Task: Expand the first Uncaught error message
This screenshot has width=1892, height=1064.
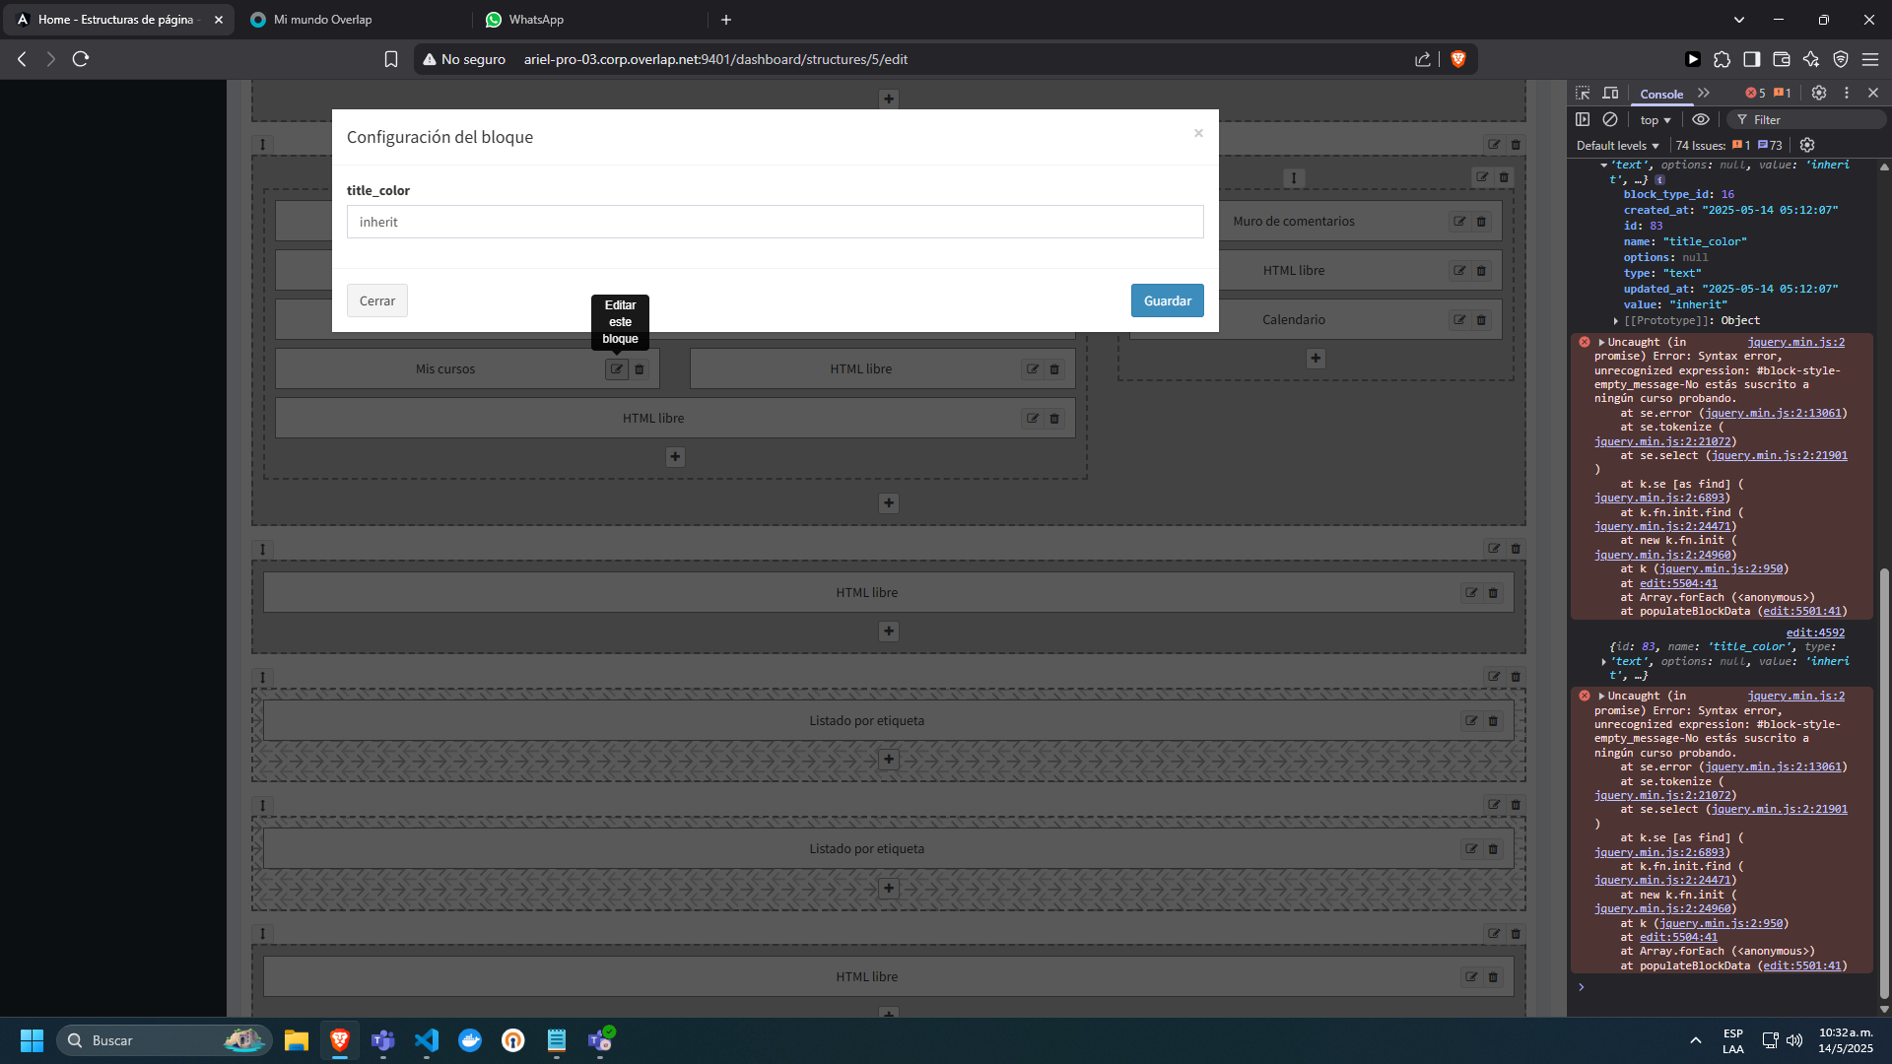Action: (1601, 342)
